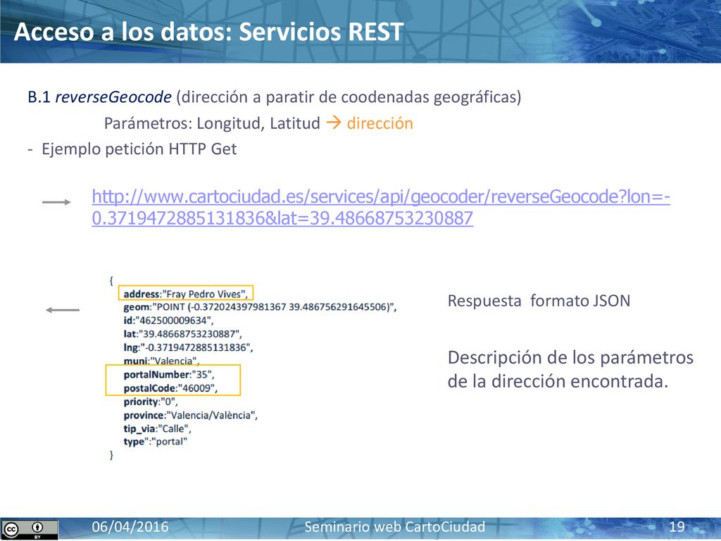Click the priority:"0" JSON line
The height and width of the screenshot is (541, 721).
tap(151, 402)
